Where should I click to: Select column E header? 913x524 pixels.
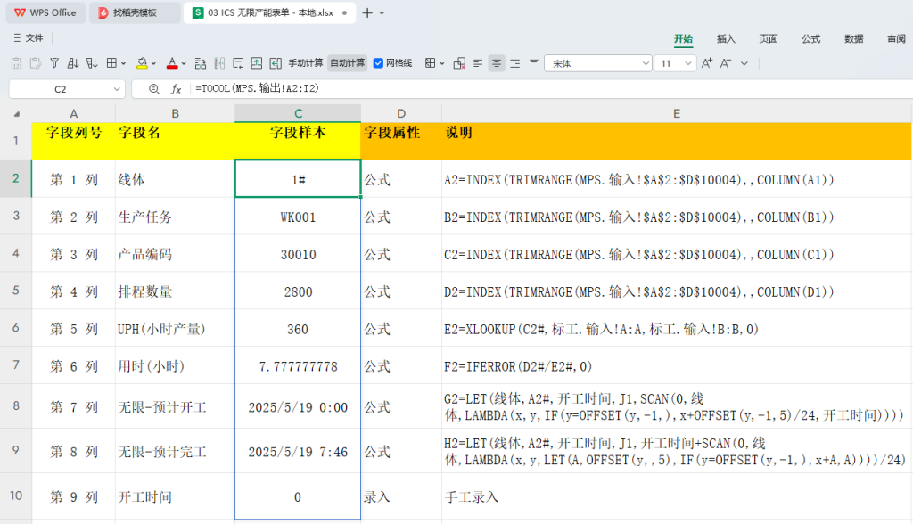point(677,113)
